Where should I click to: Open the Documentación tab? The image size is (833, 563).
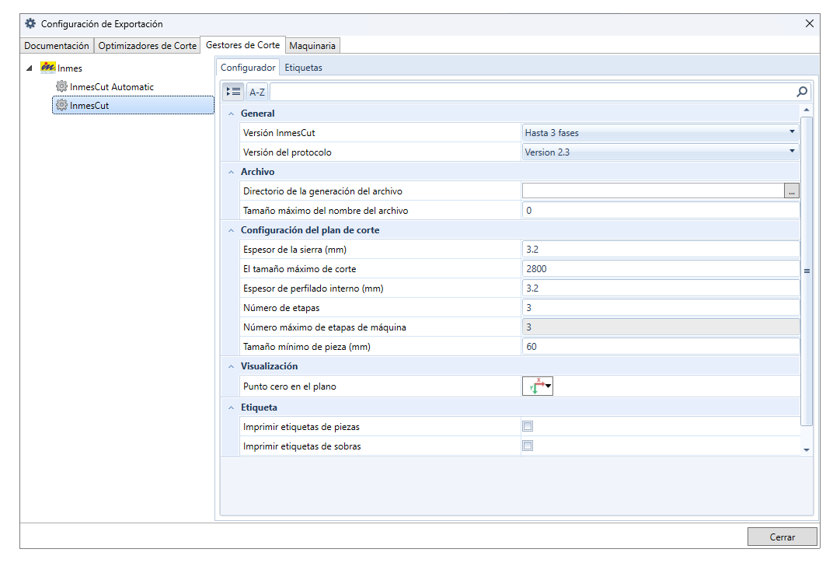(57, 46)
